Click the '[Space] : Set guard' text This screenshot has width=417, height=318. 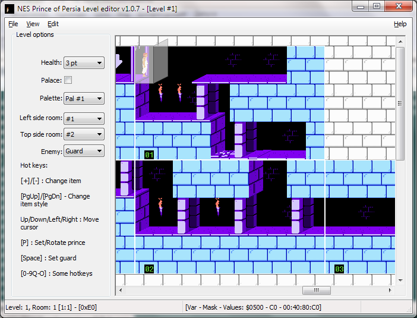pyautogui.click(x=48, y=258)
